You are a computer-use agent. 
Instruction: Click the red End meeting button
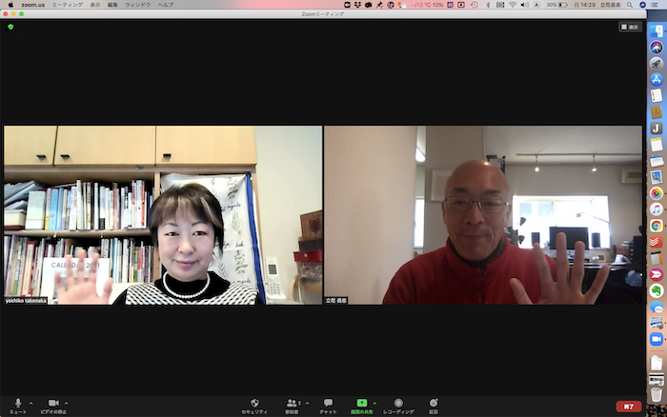tap(625, 407)
